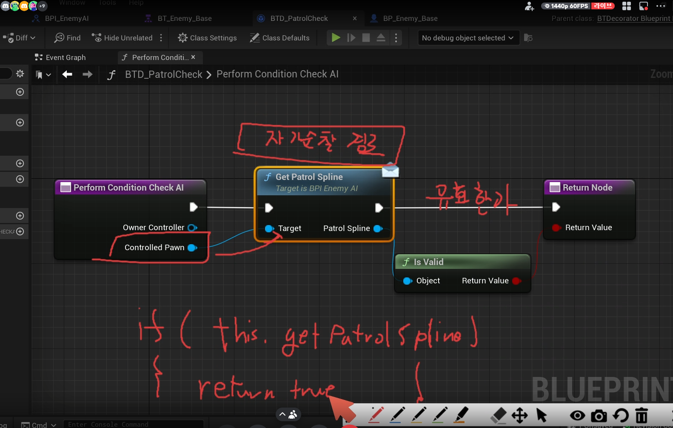Click Return Node's execution input pin
This screenshot has width=673, height=428.
coord(556,207)
